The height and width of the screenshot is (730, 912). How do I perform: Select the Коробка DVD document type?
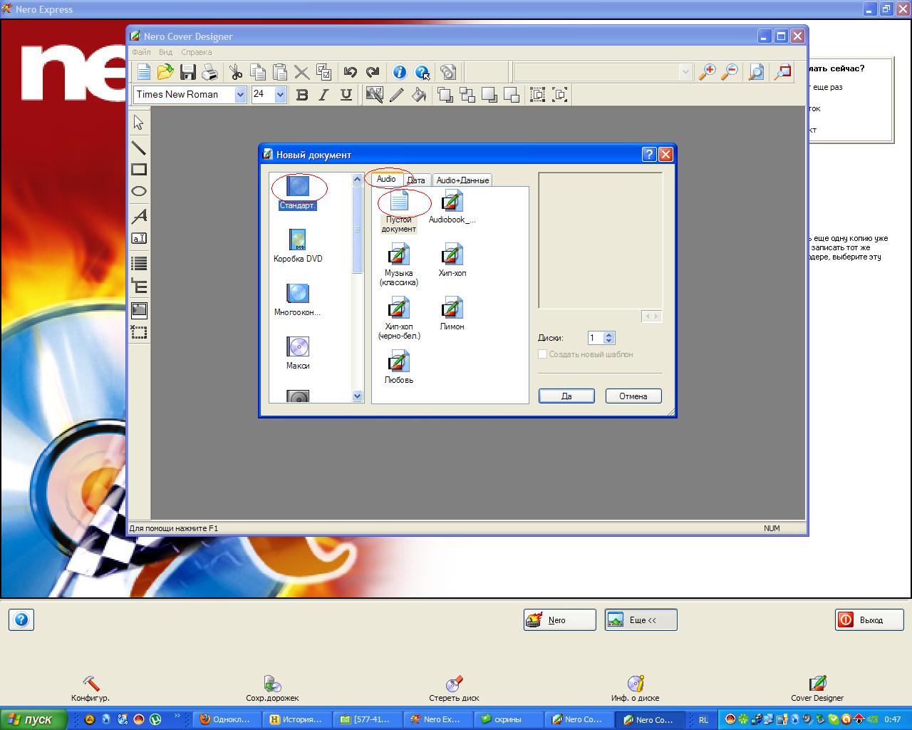click(298, 246)
